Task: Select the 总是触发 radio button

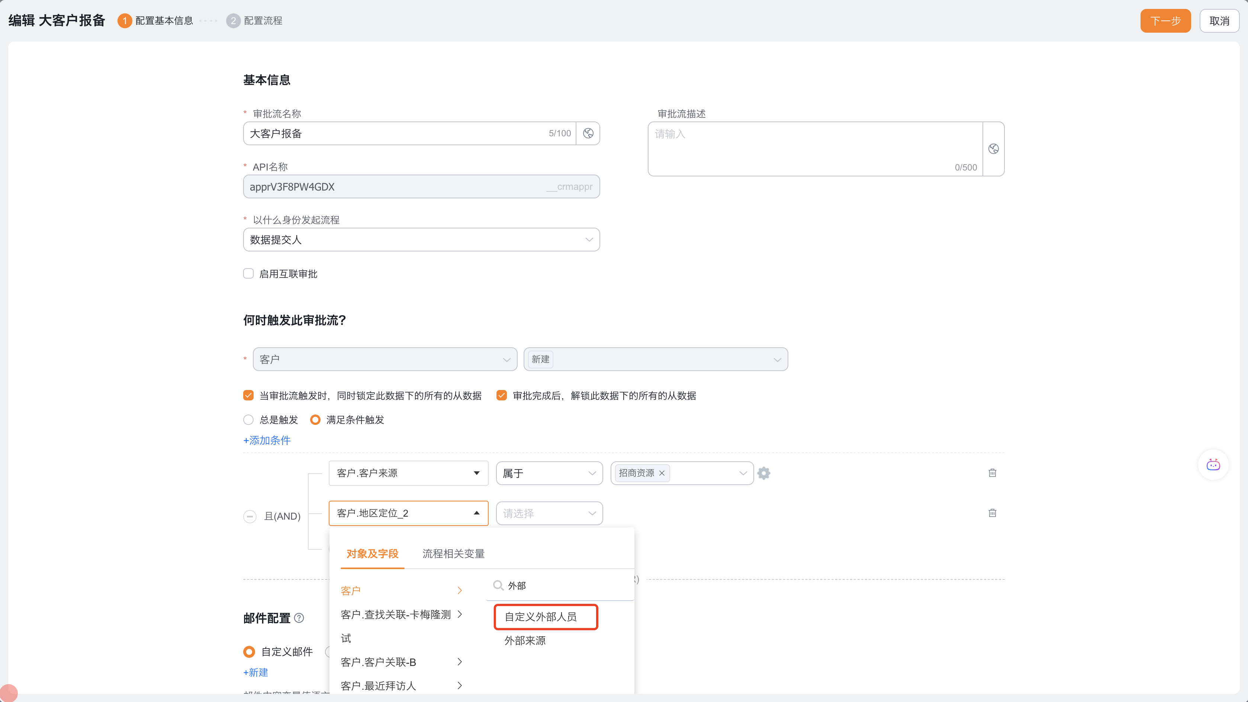Action: (x=248, y=420)
